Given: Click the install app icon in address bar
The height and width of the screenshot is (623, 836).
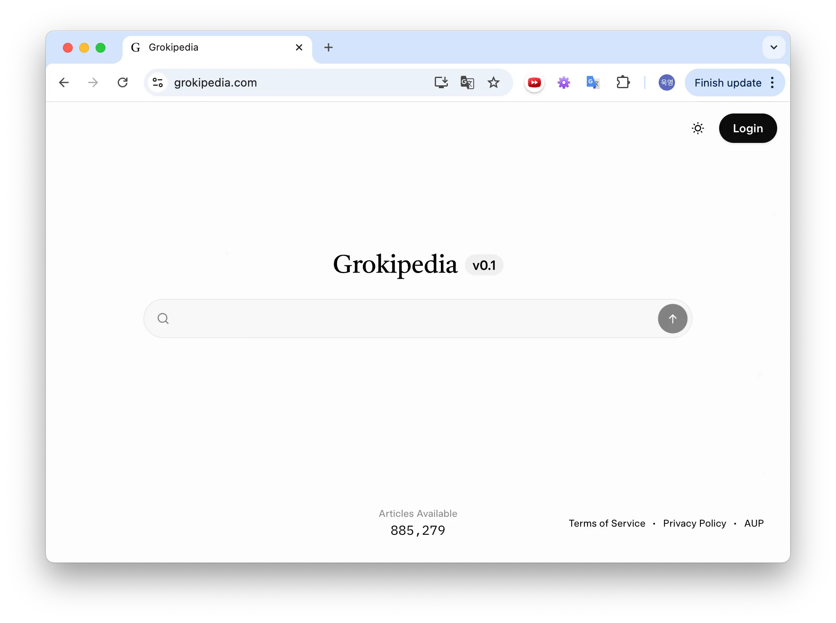Looking at the screenshot, I should (441, 82).
